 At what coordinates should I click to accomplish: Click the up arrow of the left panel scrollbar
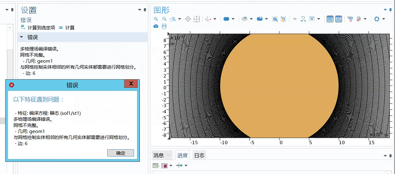click(x=10, y=27)
